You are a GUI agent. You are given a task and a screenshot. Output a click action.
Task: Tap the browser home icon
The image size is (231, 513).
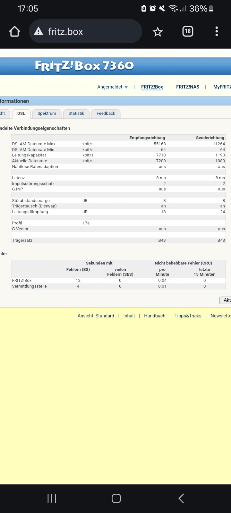pyautogui.click(x=15, y=31)
